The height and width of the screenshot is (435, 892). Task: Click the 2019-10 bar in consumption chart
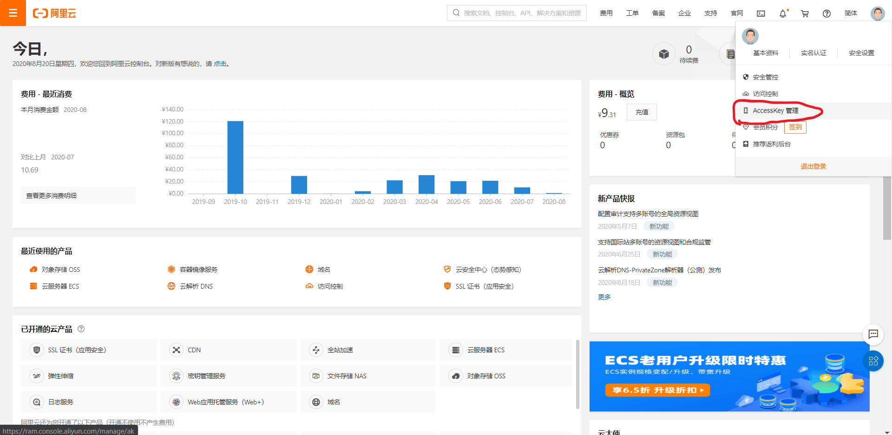point(235,157)
